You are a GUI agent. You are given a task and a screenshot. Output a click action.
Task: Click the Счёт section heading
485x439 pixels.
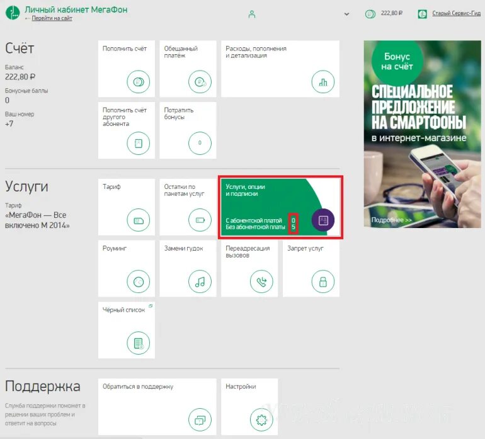pyautogui.click(x=20, y=48)
